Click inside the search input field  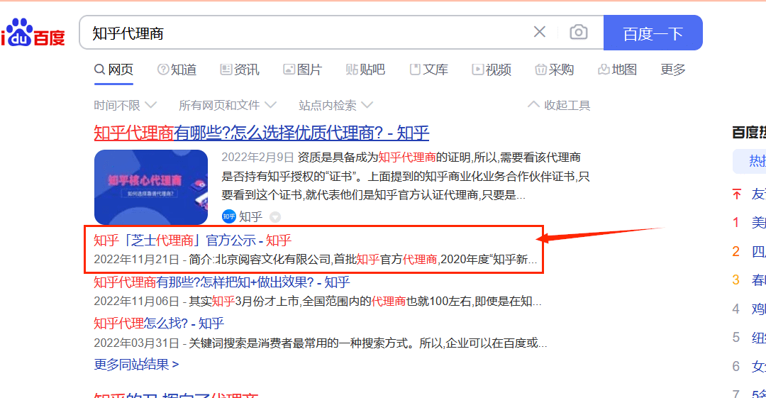pyautogui.click(x=305, y=33)
